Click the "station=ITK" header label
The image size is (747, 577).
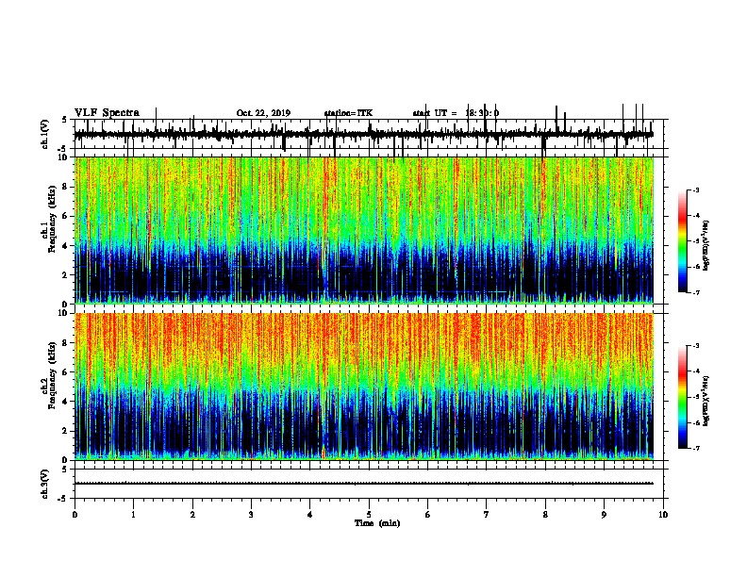tap(348, 113)
